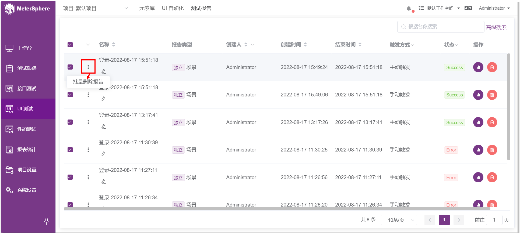Delete the report created 2022-08-17 13:17:26

[492, 122]
